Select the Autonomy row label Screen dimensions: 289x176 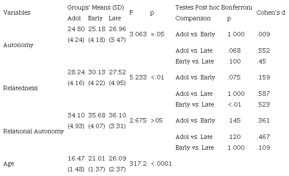[18, 45]
